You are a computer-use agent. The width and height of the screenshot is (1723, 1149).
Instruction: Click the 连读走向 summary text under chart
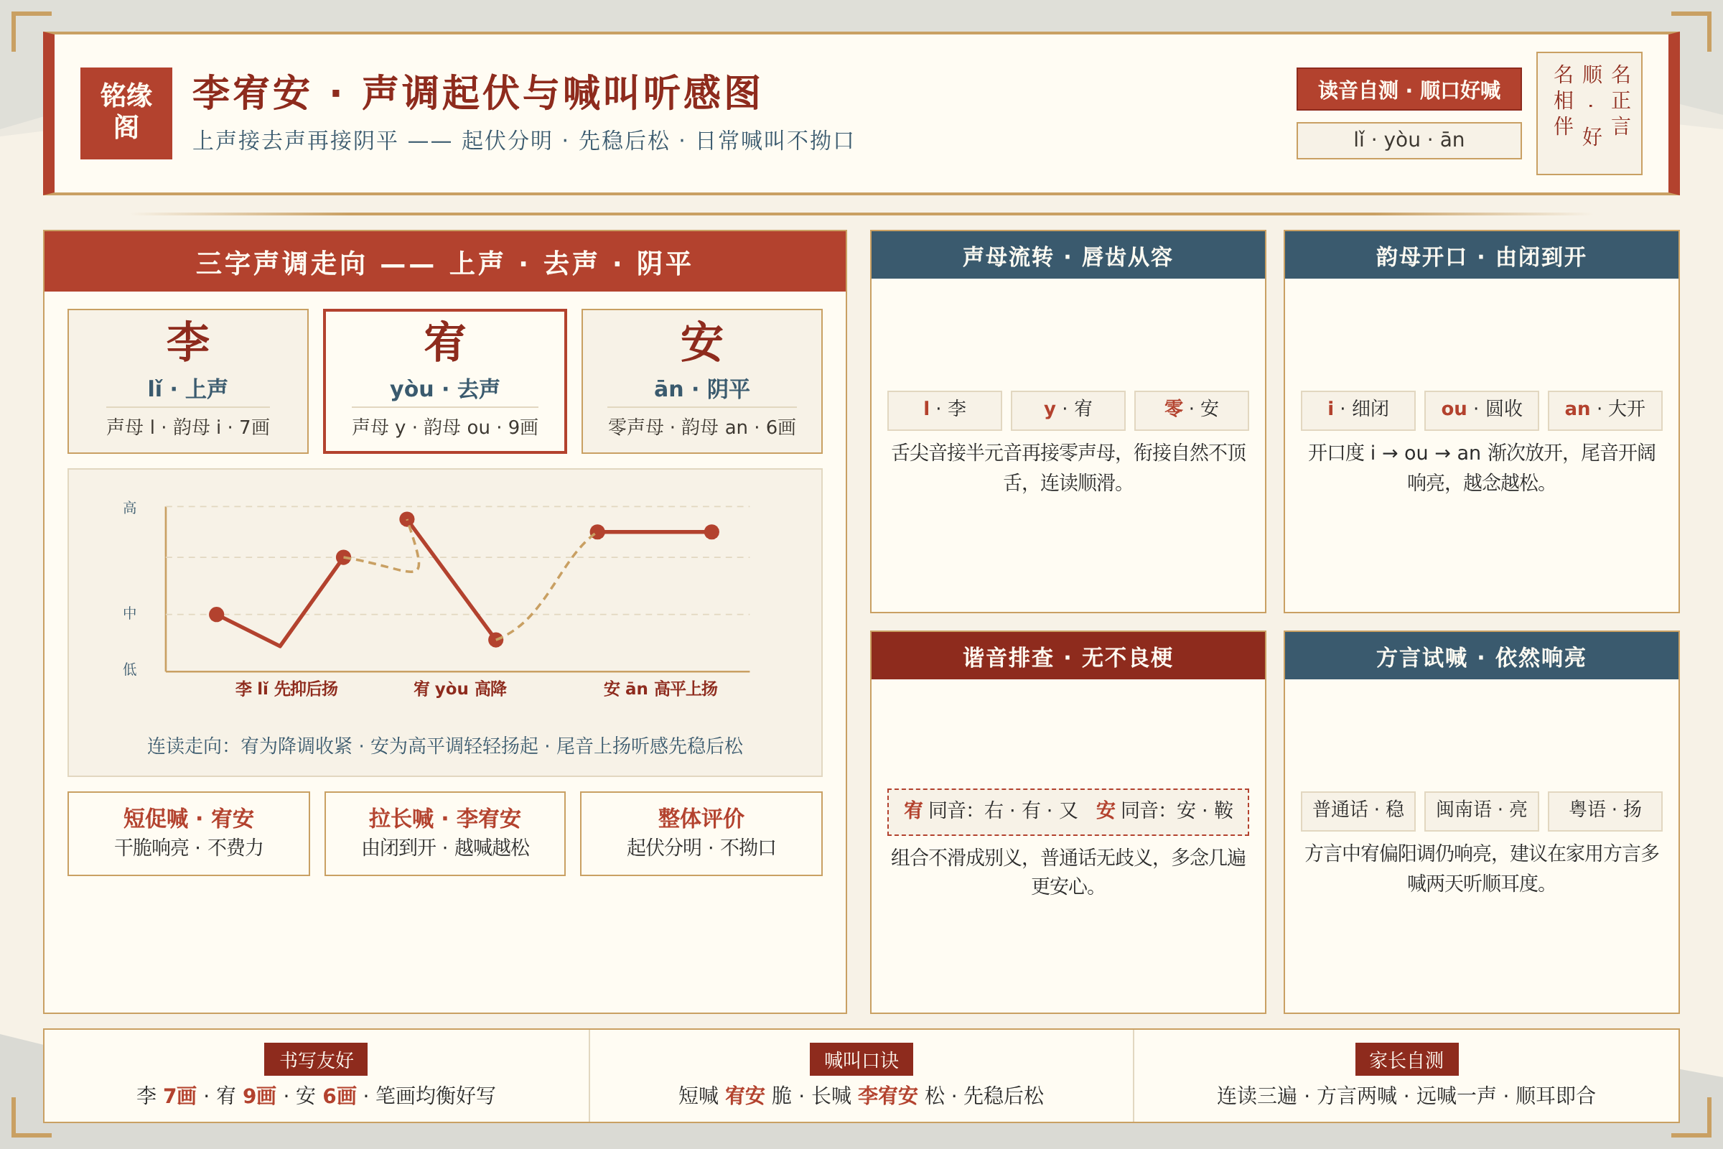pyautogui.click(x=444, y=746)
